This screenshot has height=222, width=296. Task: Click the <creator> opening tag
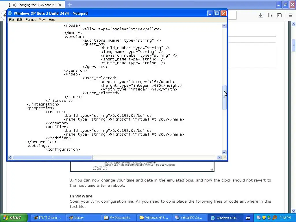pyautogui.click(x=56, y=112)
